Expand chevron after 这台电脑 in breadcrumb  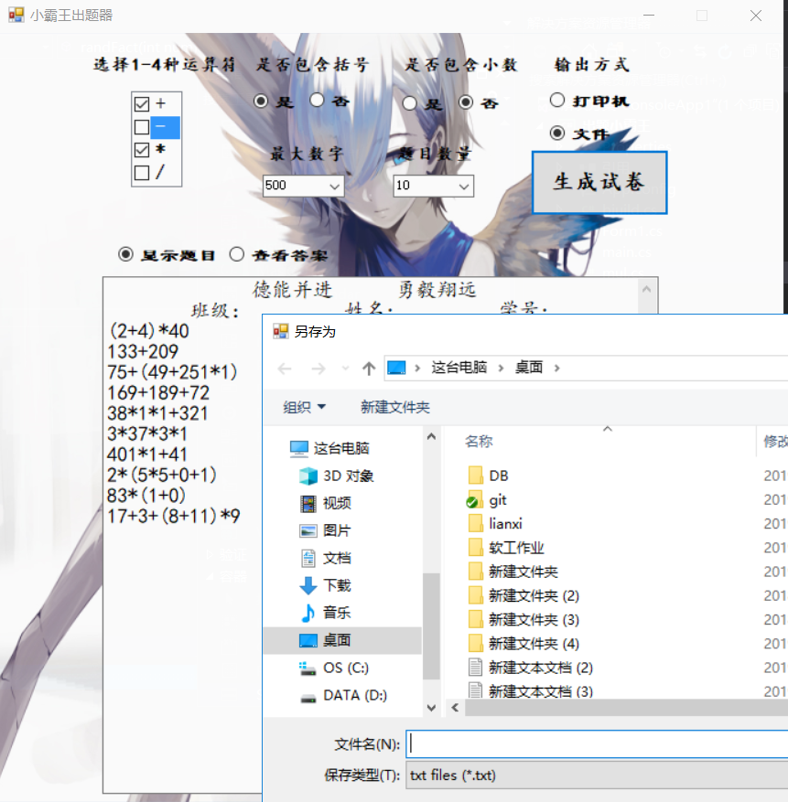click(501, 369)
